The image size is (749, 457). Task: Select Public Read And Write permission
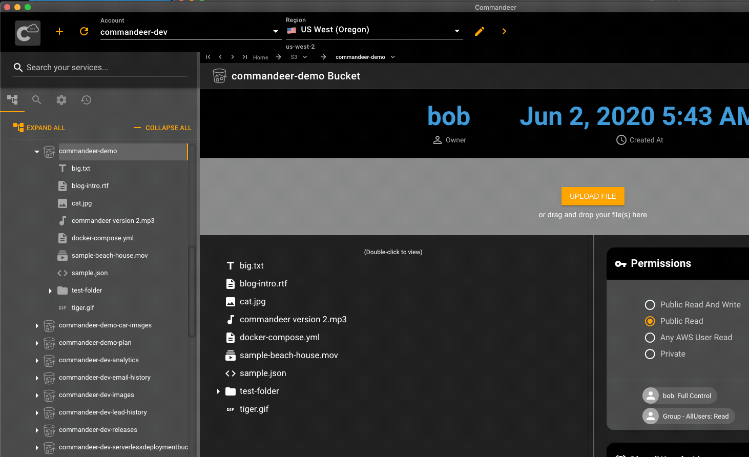(650, 305)
